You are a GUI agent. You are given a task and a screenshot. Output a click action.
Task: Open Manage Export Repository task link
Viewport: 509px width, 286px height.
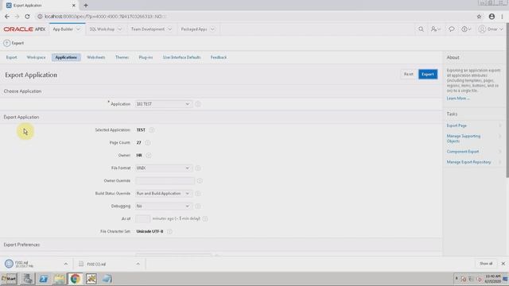[x=468, y=162]
